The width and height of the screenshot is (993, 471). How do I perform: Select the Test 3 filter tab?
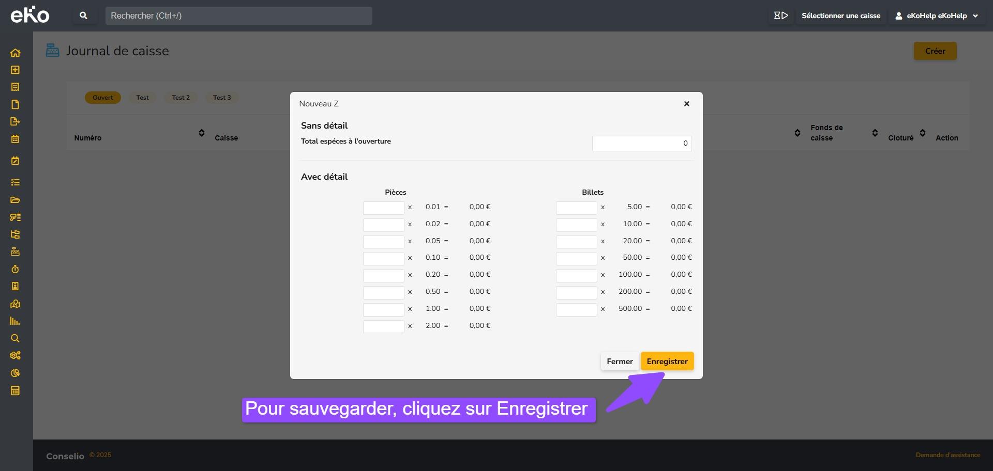222,98
